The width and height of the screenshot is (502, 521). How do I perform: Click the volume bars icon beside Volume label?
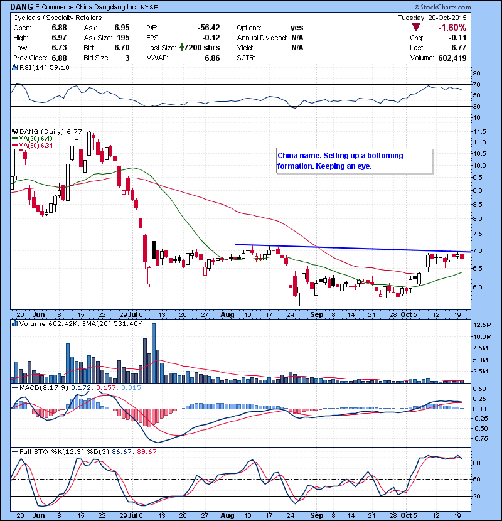(x=14, y=323)
